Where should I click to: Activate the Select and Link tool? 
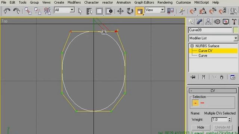[28, 11]
